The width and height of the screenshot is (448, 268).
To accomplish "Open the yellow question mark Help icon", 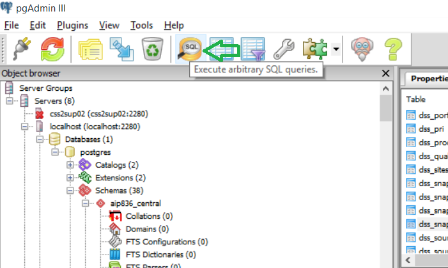I will pyautogui.click(x=393, y=49).
